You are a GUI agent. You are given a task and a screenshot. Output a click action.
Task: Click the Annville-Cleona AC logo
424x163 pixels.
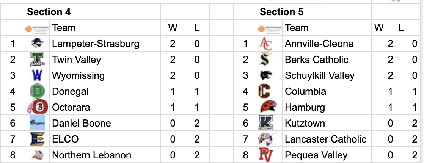[265, 44]
